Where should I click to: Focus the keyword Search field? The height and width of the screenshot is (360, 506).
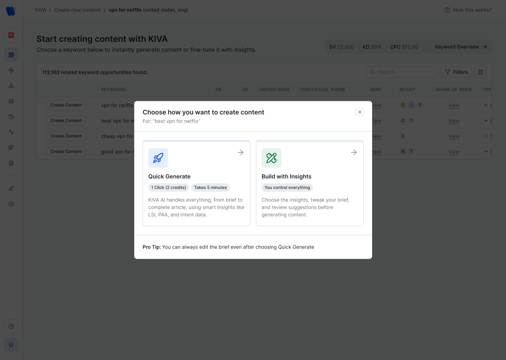402,72
